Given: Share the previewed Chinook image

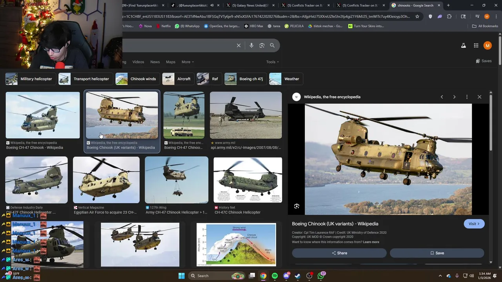Looking at the screenshot, I should (339, 253).
